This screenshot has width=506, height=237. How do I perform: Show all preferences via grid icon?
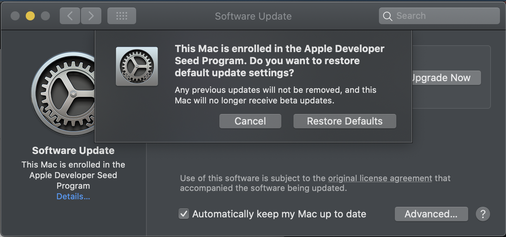pos(121,16)
